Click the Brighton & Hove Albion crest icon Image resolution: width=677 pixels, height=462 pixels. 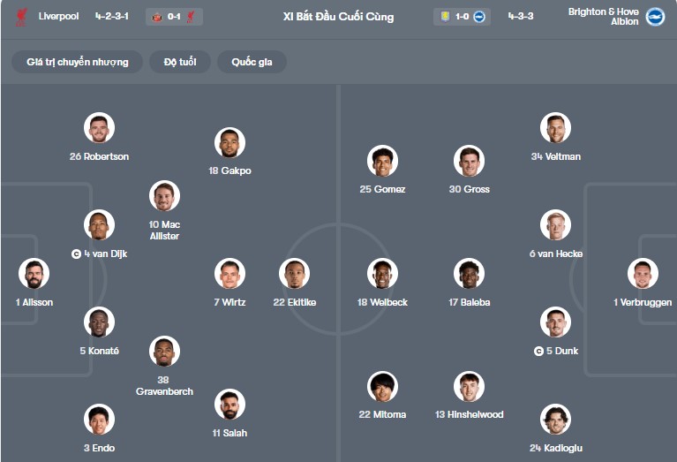pyautogui.click(x=655, y=17)
